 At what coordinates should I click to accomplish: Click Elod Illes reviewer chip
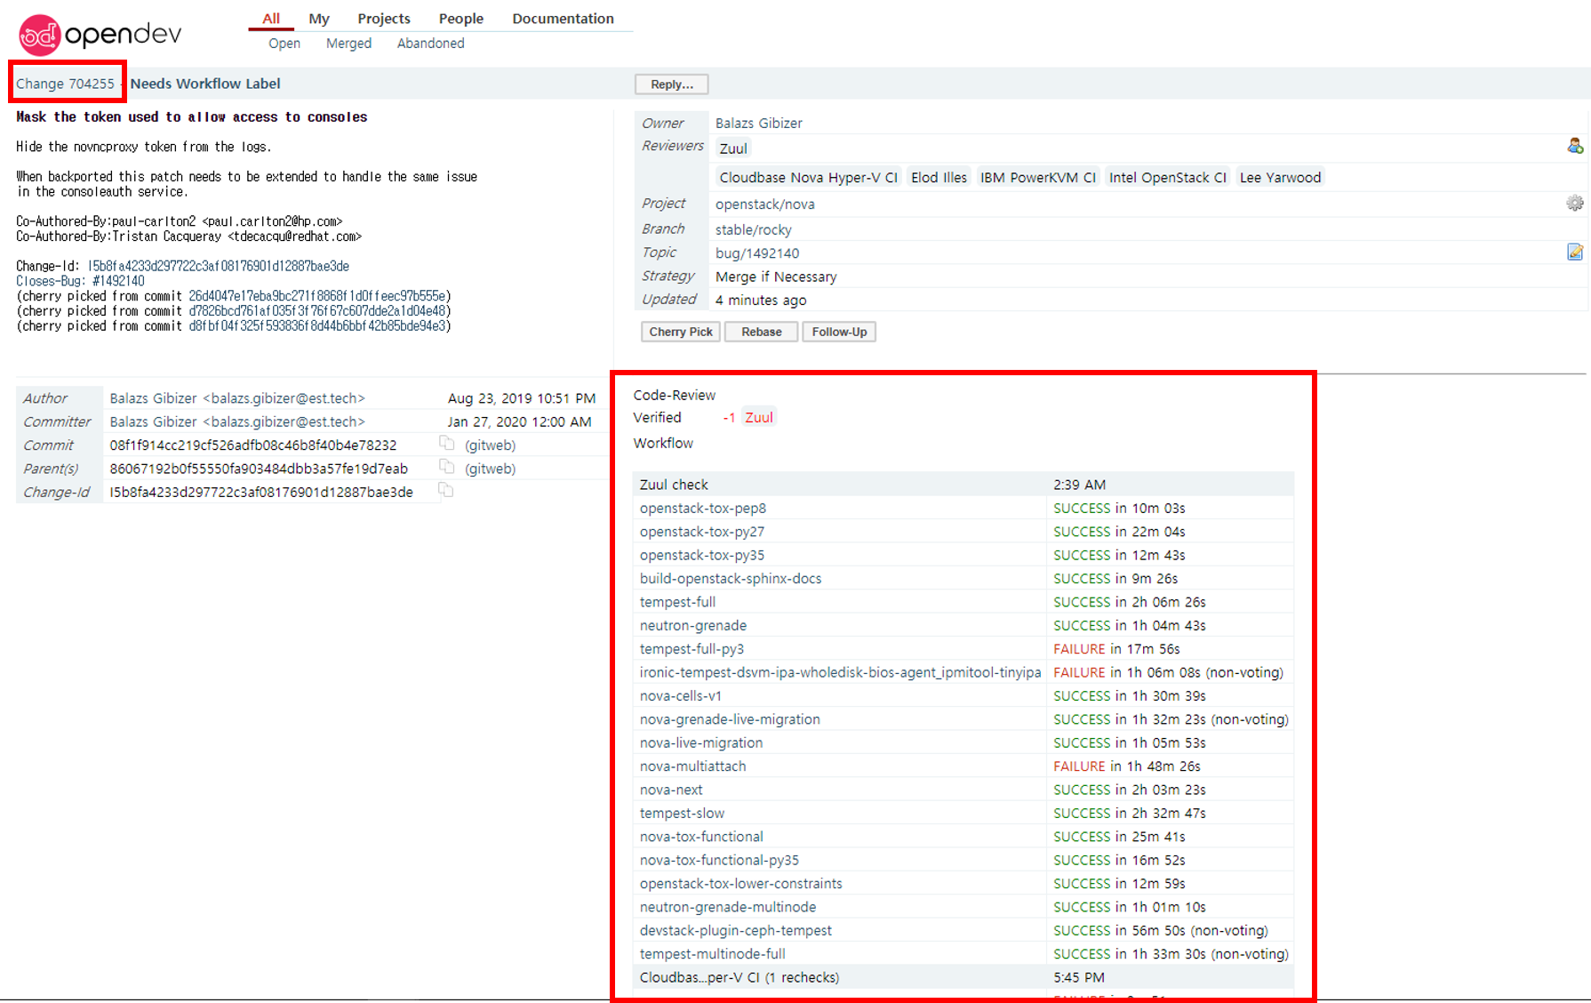pyautogui.click(x=939, y=178)
